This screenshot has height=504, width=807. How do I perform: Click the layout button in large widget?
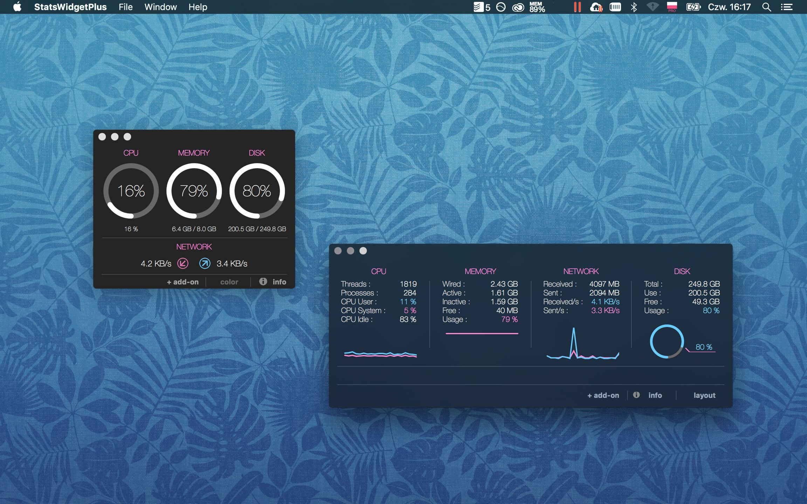[704, 395]
